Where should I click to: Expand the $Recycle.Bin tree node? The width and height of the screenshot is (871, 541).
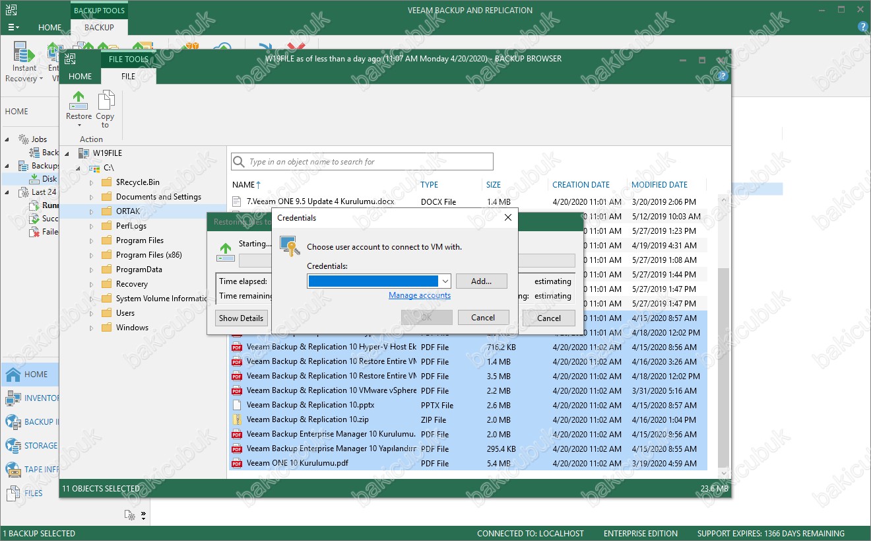tap(92, 182)
